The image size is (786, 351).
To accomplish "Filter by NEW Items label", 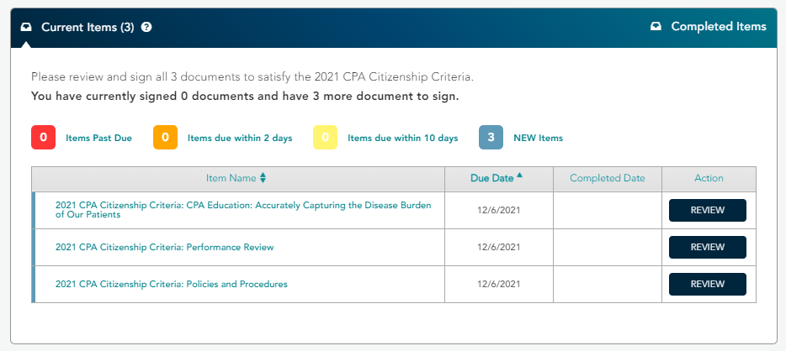I will click(x=539, y=138).
